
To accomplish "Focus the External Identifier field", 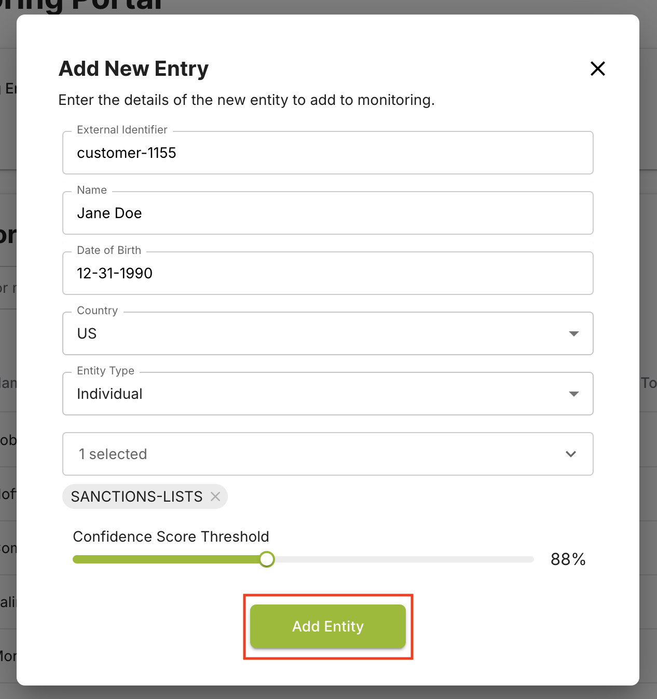I will click(328, 153).
